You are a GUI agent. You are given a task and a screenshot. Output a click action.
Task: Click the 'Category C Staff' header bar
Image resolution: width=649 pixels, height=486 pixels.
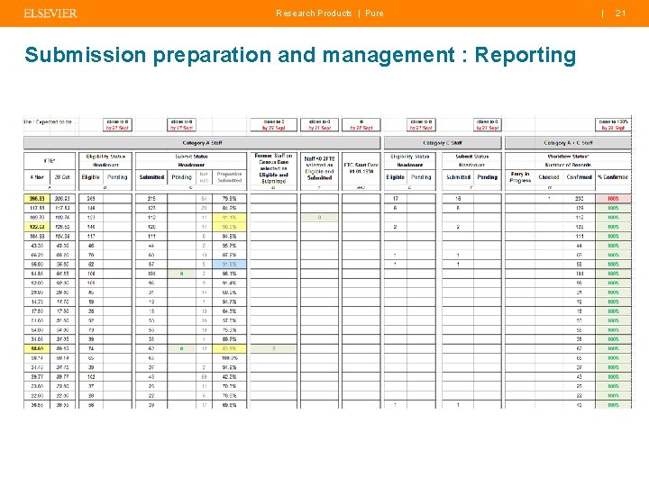click(x=443, y=143)
